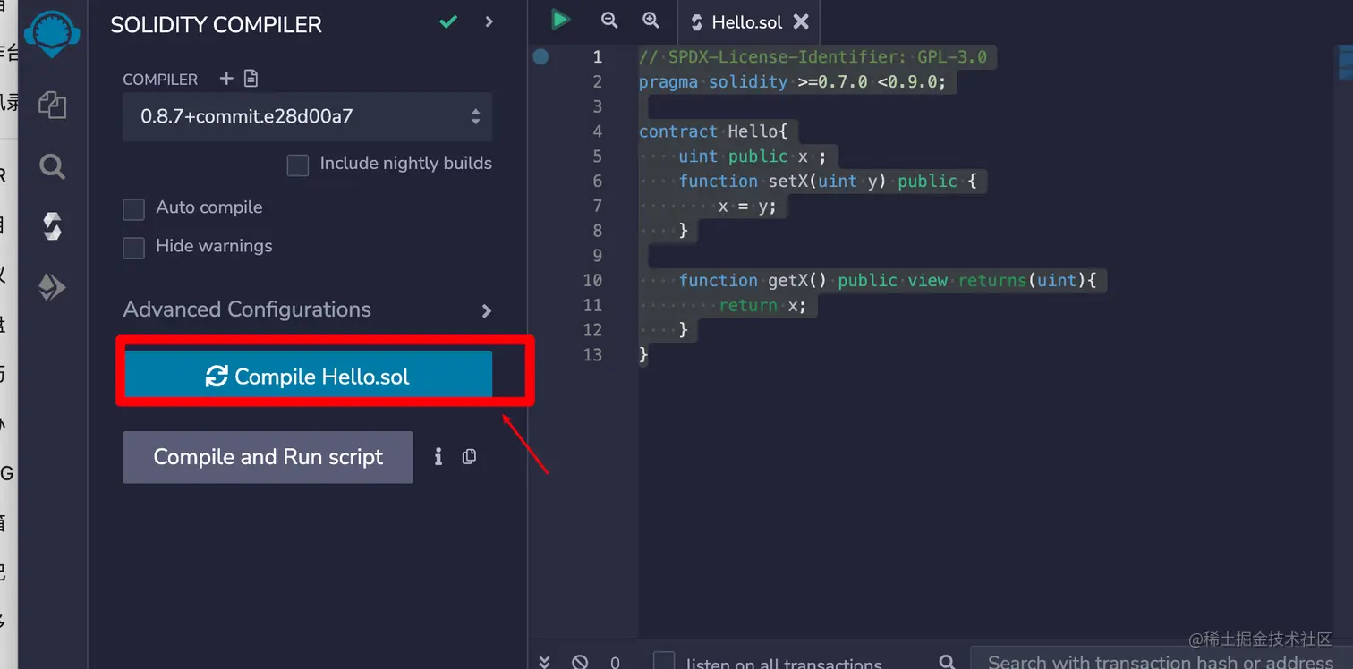
Task: Open the Deploy and Run Transactions icon
Action: pyautogui.click(x=52, y=287)
